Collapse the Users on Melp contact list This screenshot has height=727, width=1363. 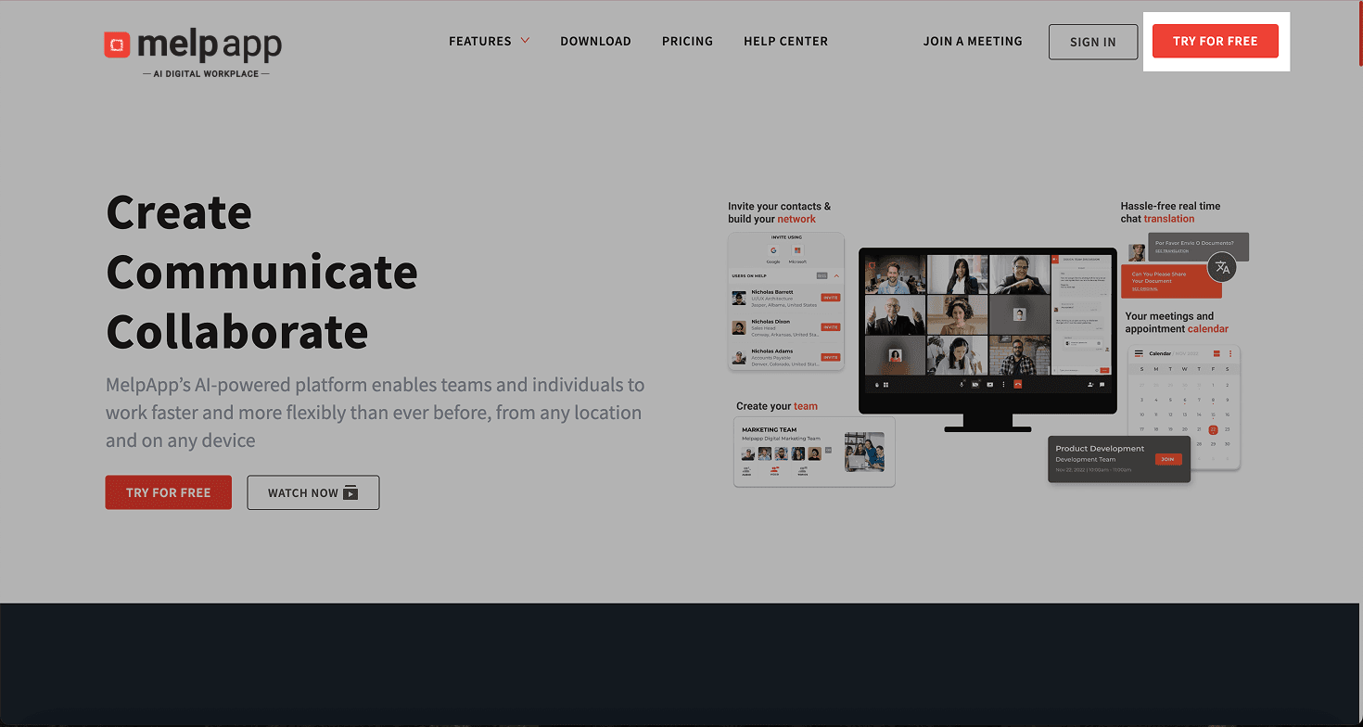pos(836,275)
